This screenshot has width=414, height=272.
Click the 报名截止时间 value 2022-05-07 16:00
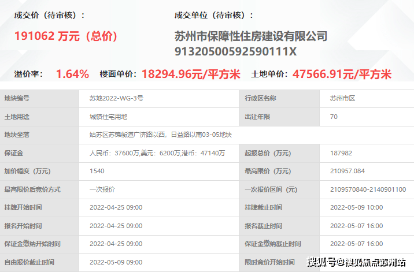click(x=356, y=226)
